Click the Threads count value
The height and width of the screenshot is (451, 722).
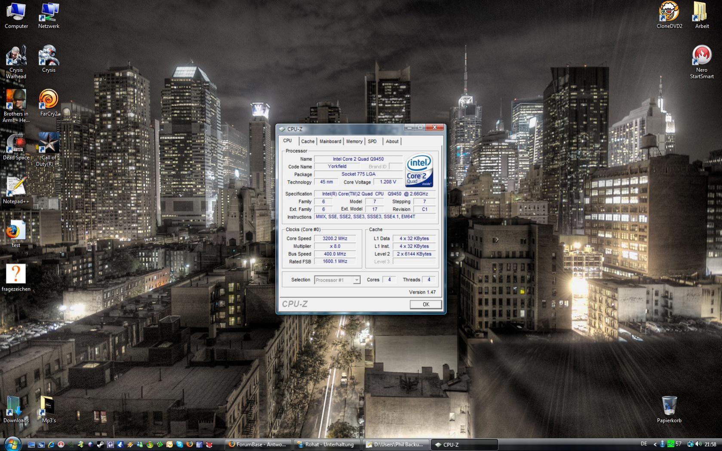[x=429, y=279]
